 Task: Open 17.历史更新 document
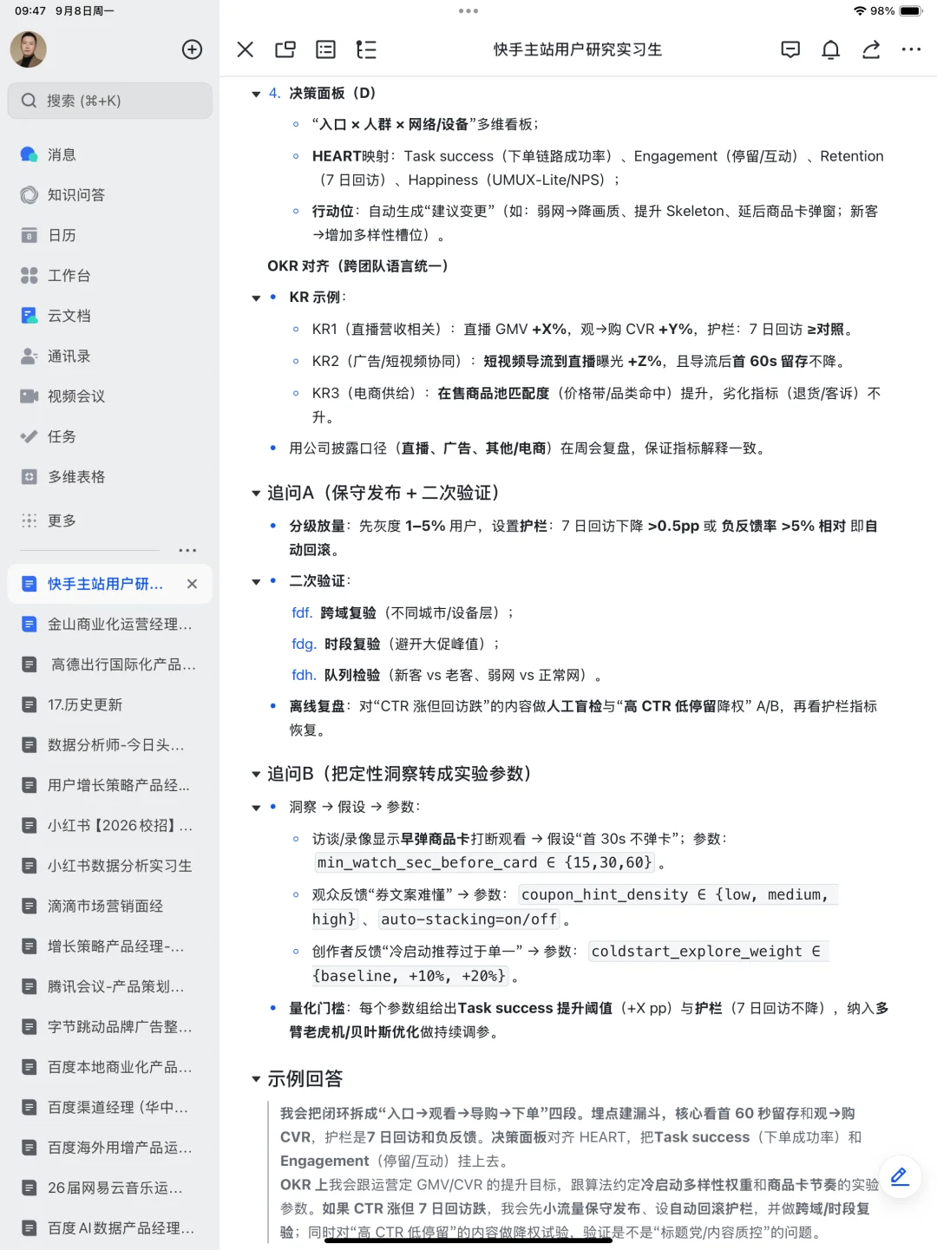[x=110, y=705]
